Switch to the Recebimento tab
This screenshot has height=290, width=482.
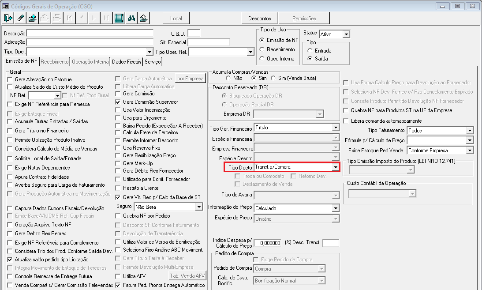54,62
